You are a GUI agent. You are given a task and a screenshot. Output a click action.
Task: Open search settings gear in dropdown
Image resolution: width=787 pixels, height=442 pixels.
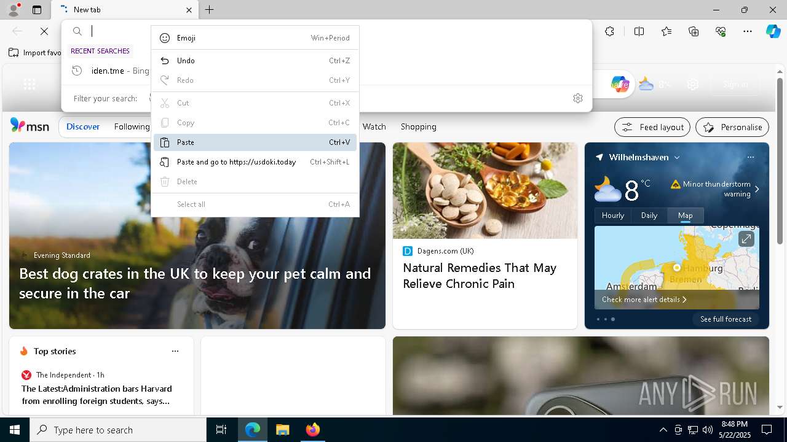pos(578,98)
